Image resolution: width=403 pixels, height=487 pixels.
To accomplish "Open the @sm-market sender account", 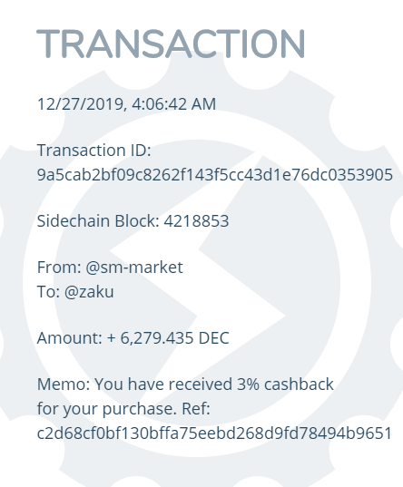I will click(134, 268).
